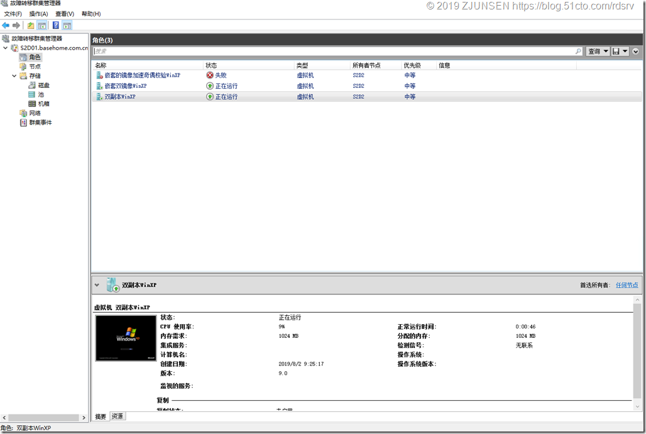This screenshot has width=646, height=434.
Task: Click 中等 priority of 双副本WinXP
Action: click(x=410, y=97)
